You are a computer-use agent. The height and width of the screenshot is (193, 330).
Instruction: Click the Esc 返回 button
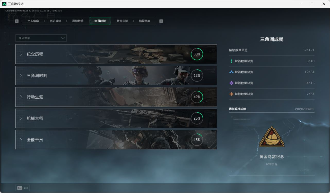pos(22,188)
